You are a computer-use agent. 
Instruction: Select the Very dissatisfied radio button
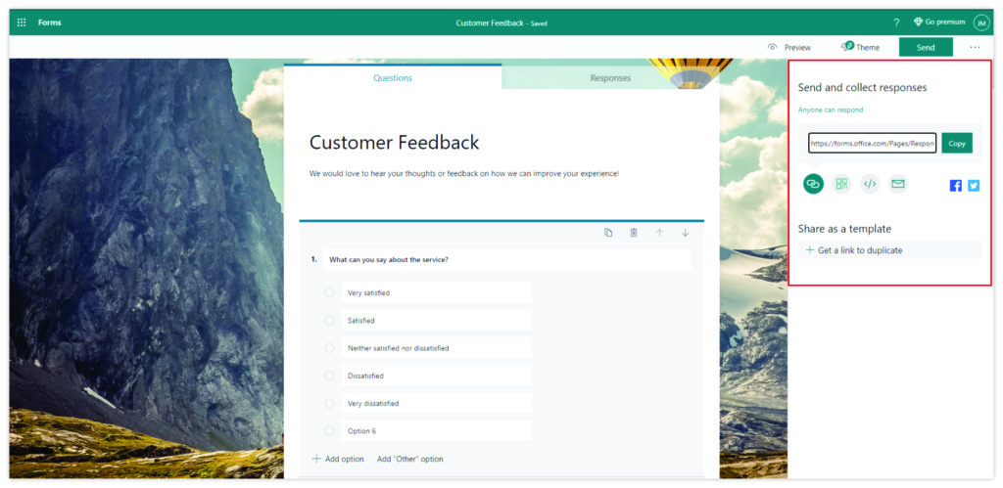[x=329, y=403]
